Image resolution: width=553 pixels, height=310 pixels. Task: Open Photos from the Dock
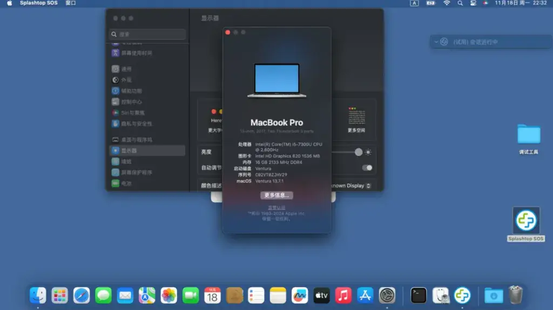coord(168,295)
